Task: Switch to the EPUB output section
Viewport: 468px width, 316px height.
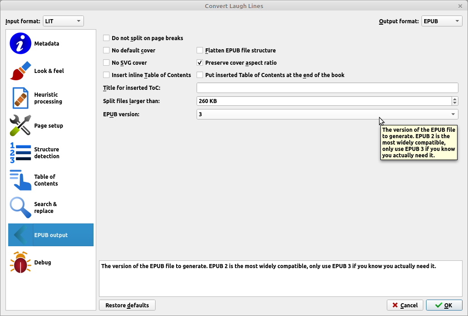Action: pyautogui.click(x=51, y=235)
